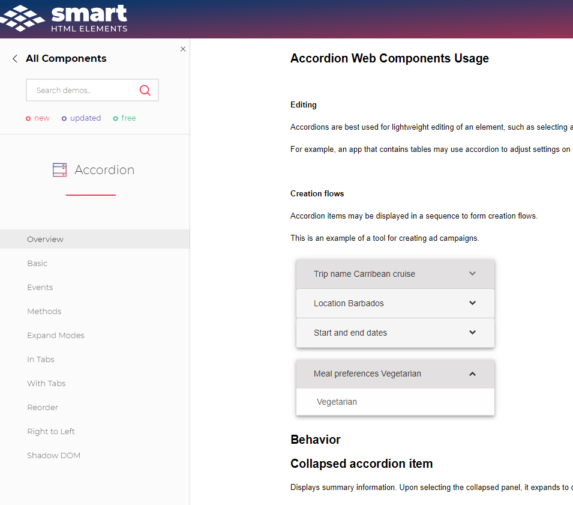This screenshot has height=505, width=573.
Task: Toggle the 'new' components filter
Action: click(x=37, y=118)
